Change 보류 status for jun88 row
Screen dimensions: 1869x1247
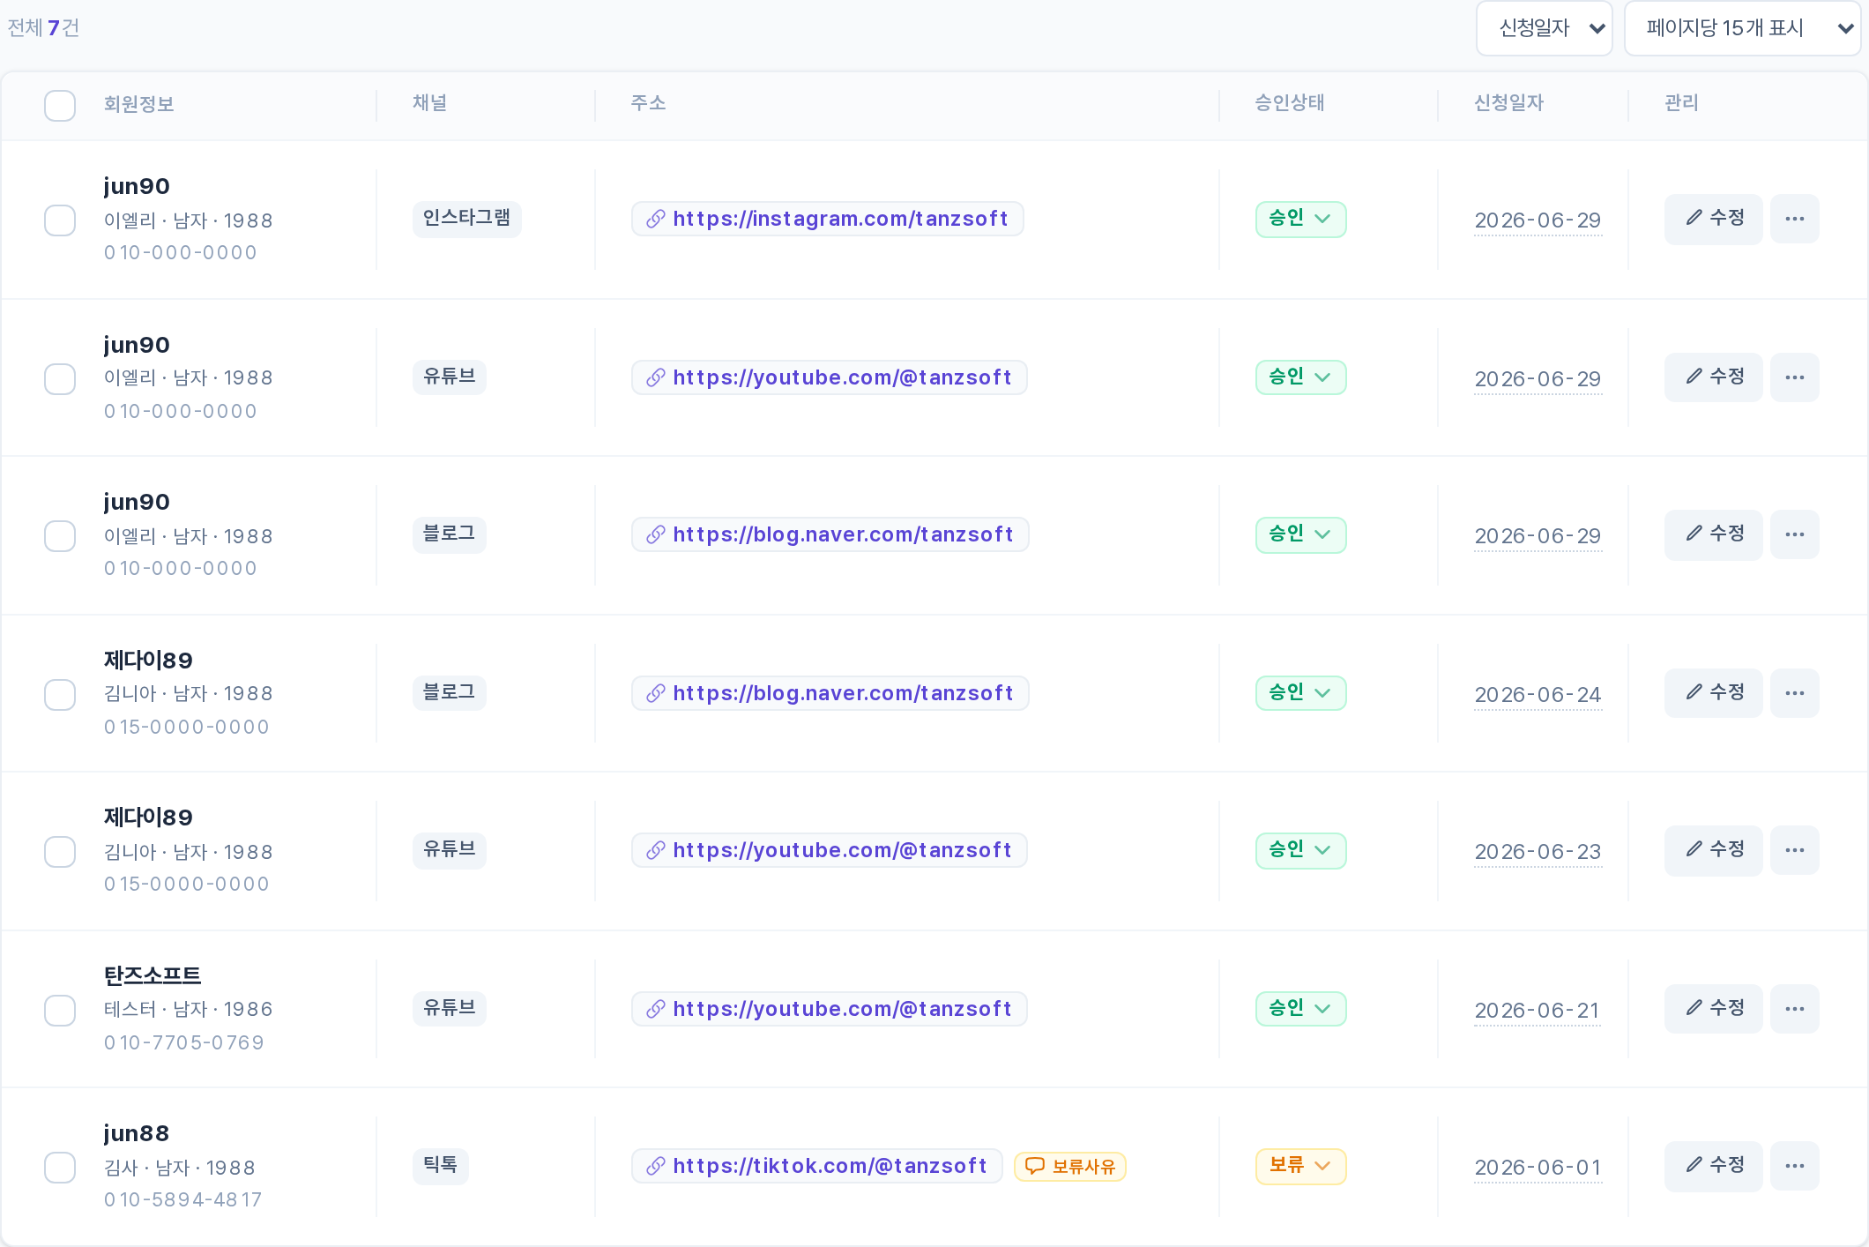[1300, 1166]
